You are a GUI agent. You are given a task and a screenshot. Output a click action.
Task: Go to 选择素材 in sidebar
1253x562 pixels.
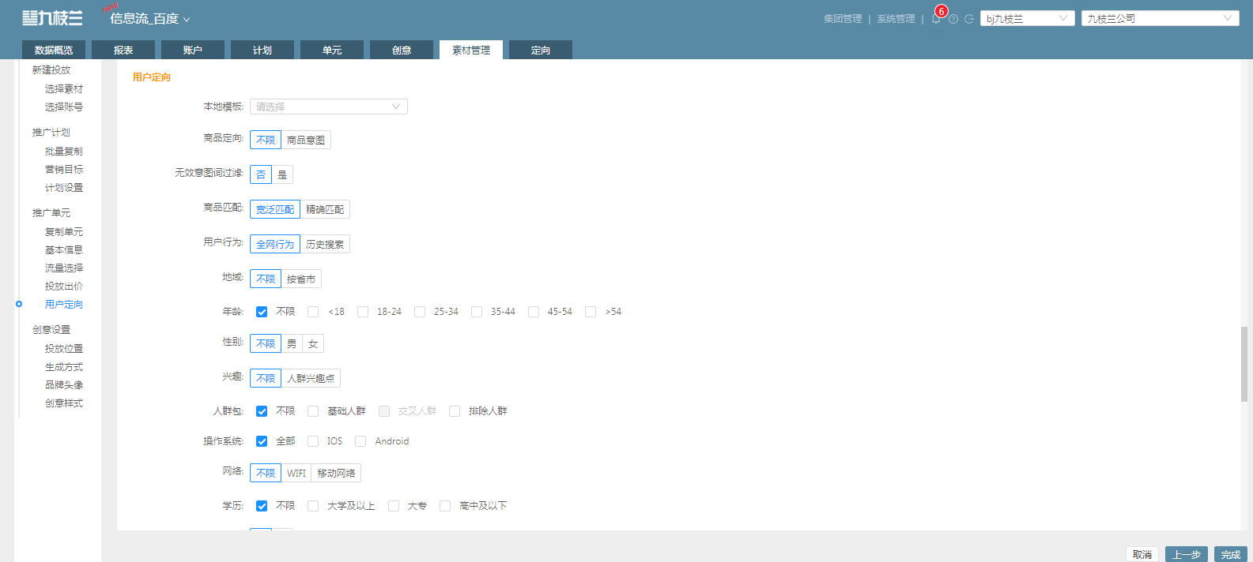(64, 89)
